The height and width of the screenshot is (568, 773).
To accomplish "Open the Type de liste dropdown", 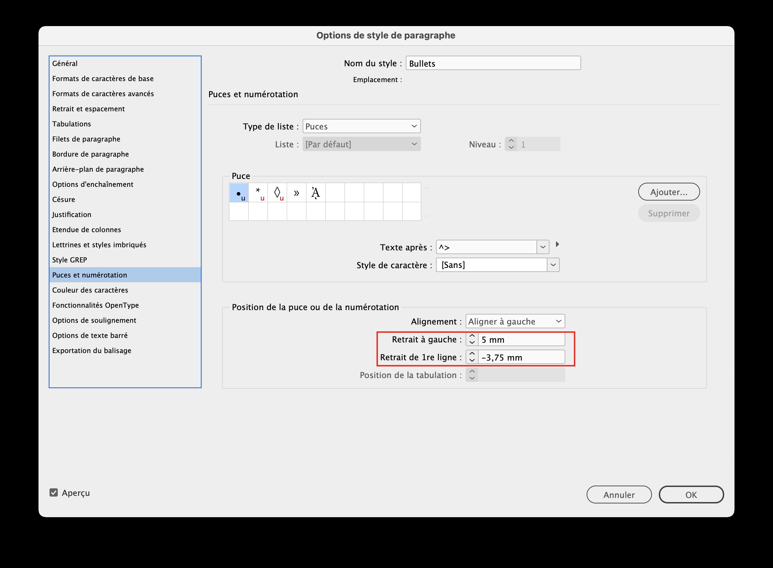I will pyautogui.click(x=361, y=126).
